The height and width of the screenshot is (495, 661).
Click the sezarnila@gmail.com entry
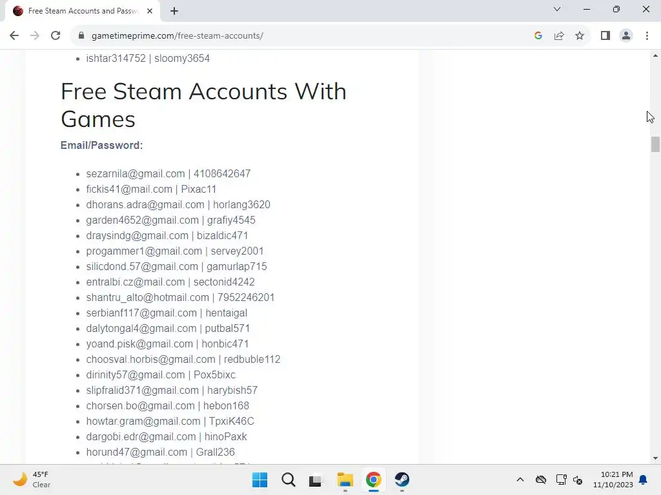[x=168, y=173]
